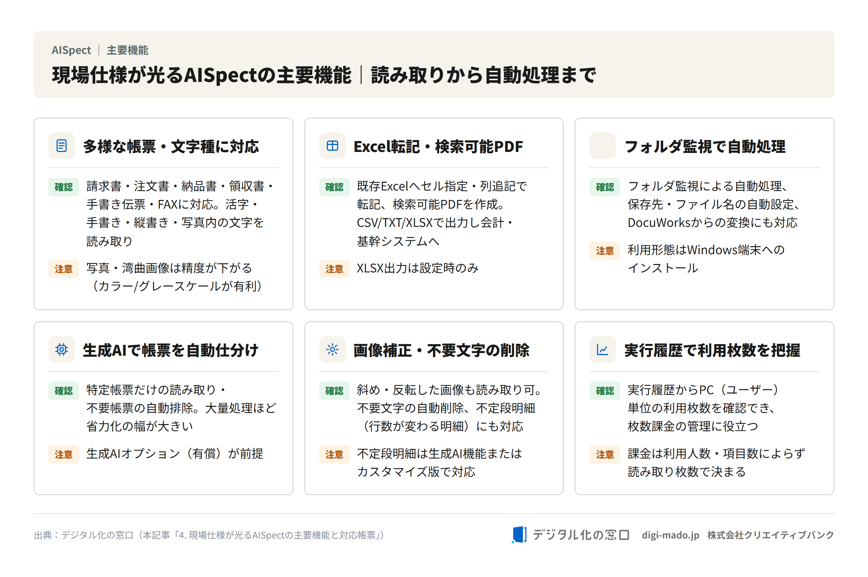Click the heading 多様な帳票・文字種に対応

(171, 146)
